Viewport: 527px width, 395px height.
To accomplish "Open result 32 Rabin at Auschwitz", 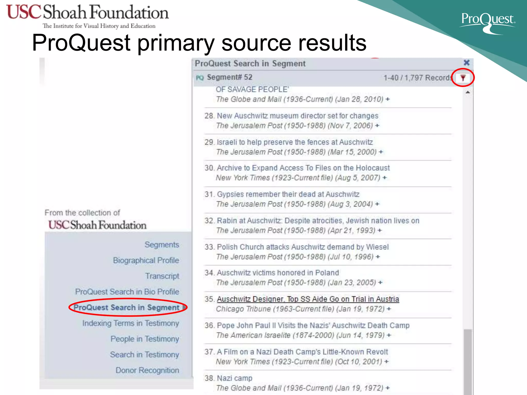I will pyautogui.click(x=318, y=221).
